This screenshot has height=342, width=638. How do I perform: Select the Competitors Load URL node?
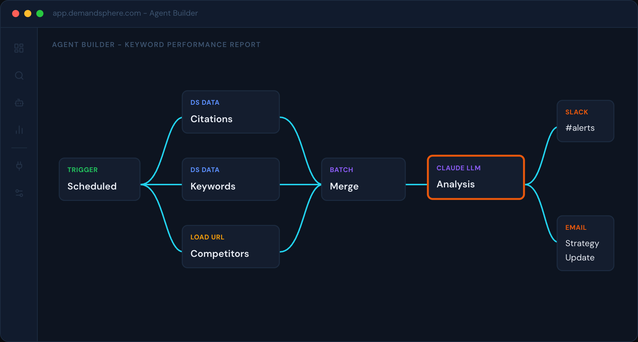(230, 247)
